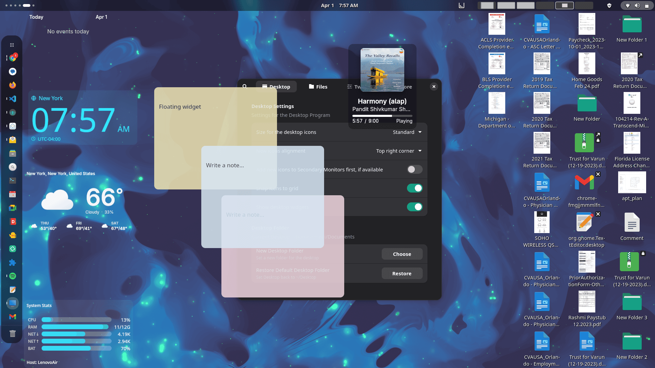
Task: Click Write a note field in the blue note
Action: tap(225, 165)
